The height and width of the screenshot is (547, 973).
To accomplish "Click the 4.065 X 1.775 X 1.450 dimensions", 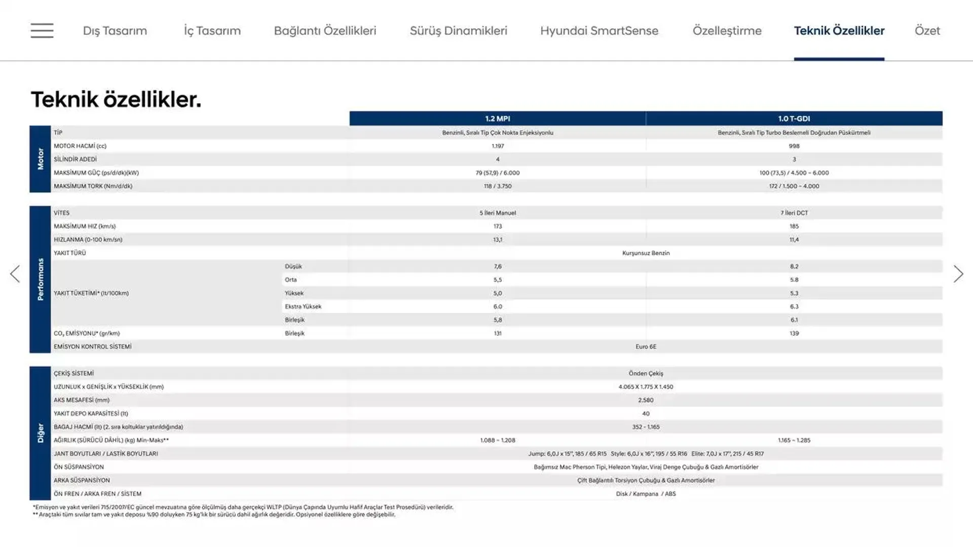I will pos(646,386).
